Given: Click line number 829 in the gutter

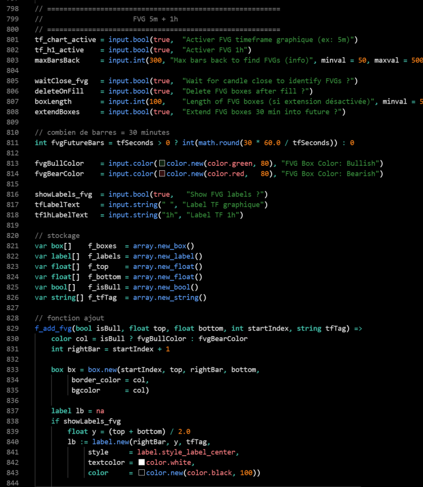Looking at the screenshot, I should [x=11, y=328].
